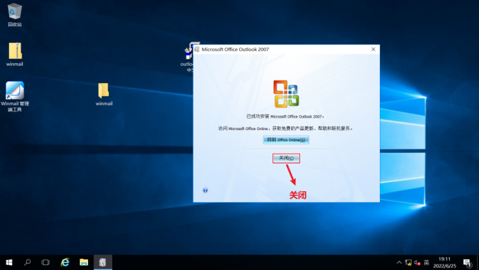Launch Internet Explorer from the taskbar
Viewport: 479px width, 270px height.
tap(64, 262)
